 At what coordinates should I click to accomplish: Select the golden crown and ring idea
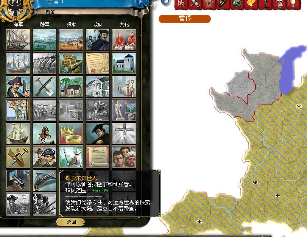[71, 134]
